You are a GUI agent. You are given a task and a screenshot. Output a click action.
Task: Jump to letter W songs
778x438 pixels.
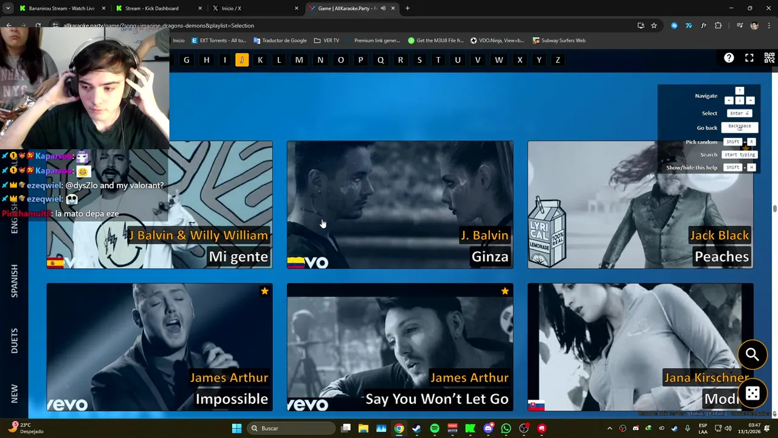click(x=499, y=60)
